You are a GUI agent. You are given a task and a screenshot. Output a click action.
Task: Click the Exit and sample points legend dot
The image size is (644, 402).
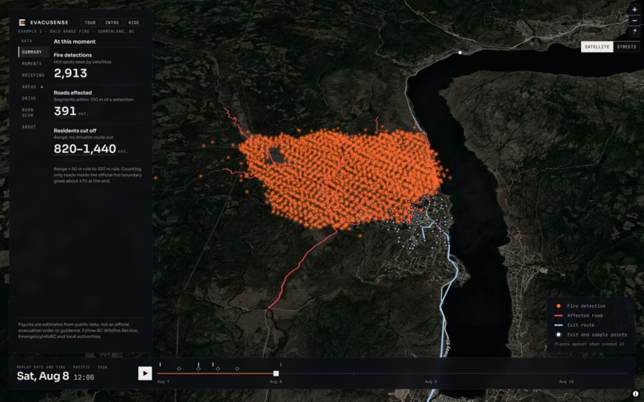559,335
